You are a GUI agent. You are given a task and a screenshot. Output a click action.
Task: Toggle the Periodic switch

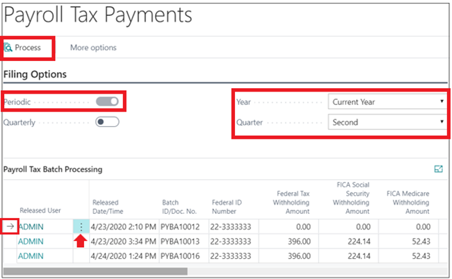[107, 101]
